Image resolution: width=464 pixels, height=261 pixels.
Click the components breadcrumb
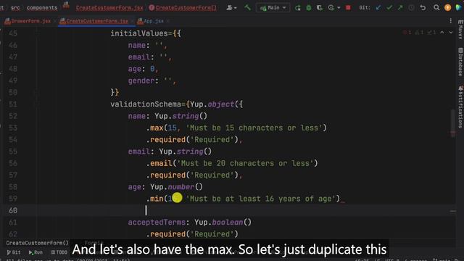[x=42, y=8]
